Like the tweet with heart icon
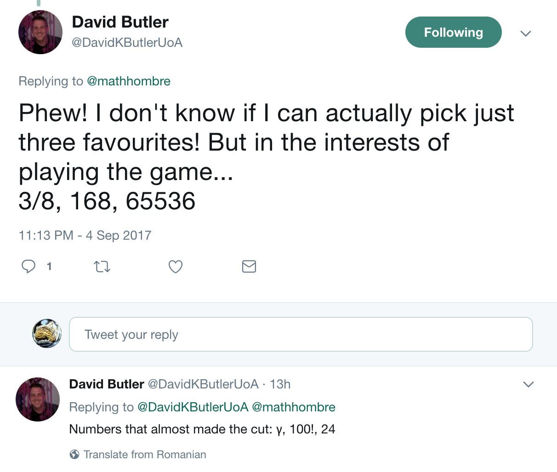 (x=176, y=266)
